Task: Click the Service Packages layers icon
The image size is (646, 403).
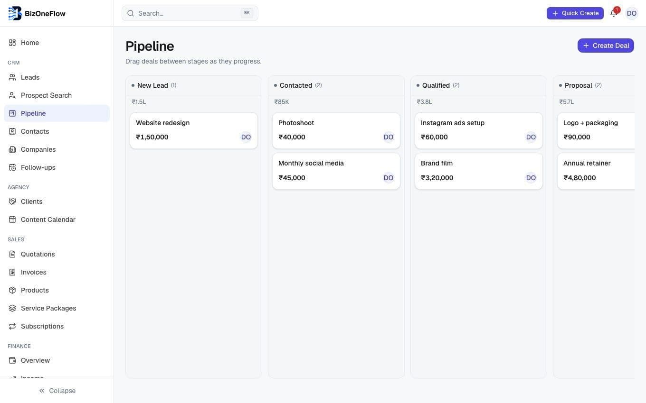Action: click(x=12, y=308)
